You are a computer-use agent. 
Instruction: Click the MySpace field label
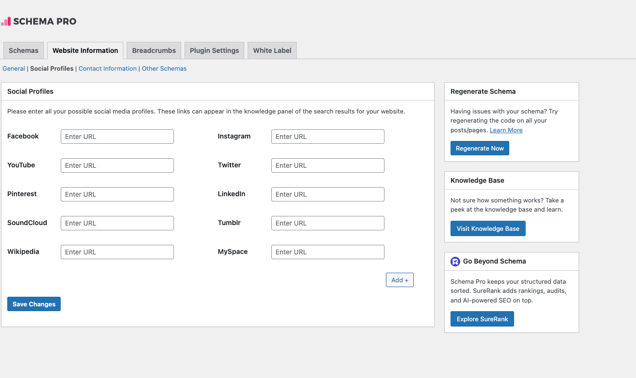pyautogui.click(x=233, y=252)
